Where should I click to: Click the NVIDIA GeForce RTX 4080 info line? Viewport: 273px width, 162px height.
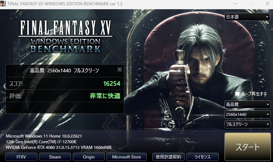tap(59, 147)
